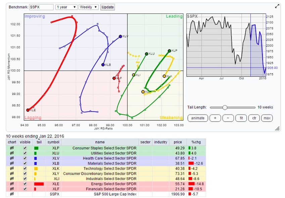Uncheck visibility for XLK

(x=25, y=168)
